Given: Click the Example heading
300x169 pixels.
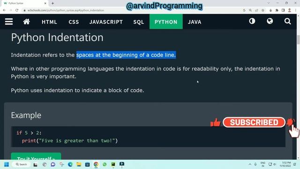Looking at the screenshot, I should click(26, 115).
